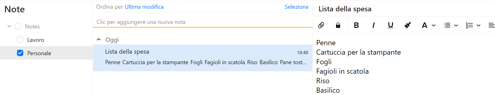The width and height of the screenshot is (495, 95).
Task: Click the Ultima modifica sort link
Action: click(x=144, y=7)
